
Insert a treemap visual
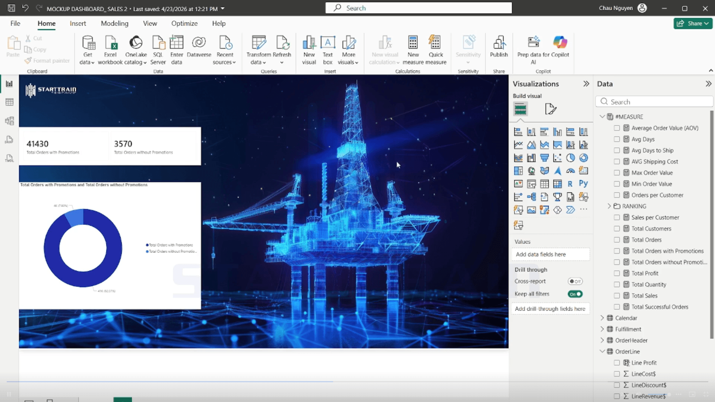pyautogui.click(x=518, y=171)
